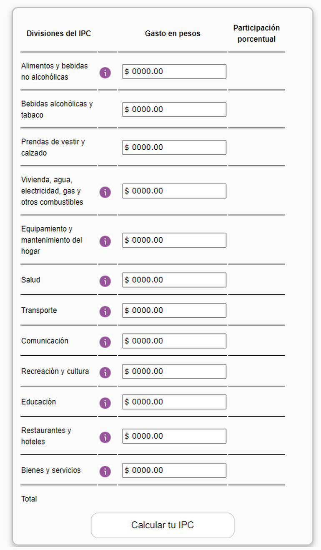The height and width of the screenshot is (550, 321).
Task: Click Restaurantes y hoteles amount input
Action: point(174,436)
